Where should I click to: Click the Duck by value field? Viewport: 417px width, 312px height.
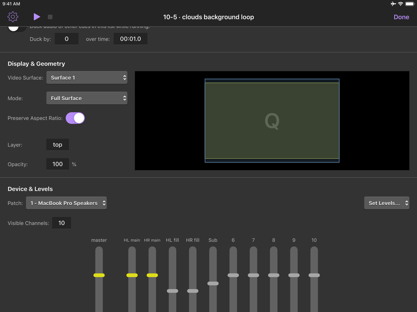pyautogui.click(x=66, y=39)
